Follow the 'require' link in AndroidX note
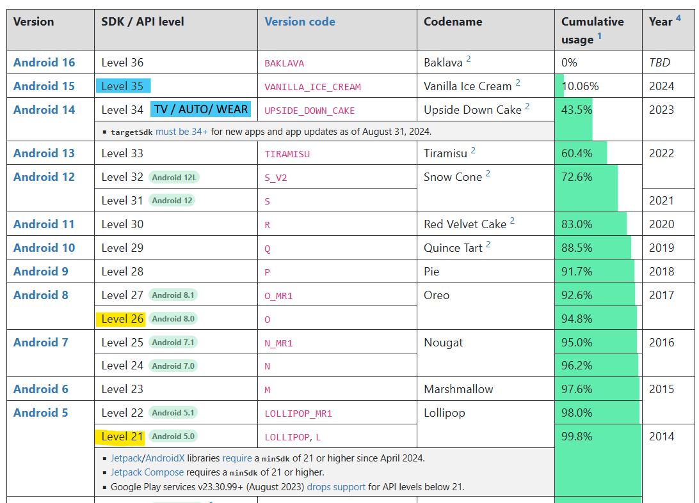Screen dimensions: 699x503 point(237,458)
